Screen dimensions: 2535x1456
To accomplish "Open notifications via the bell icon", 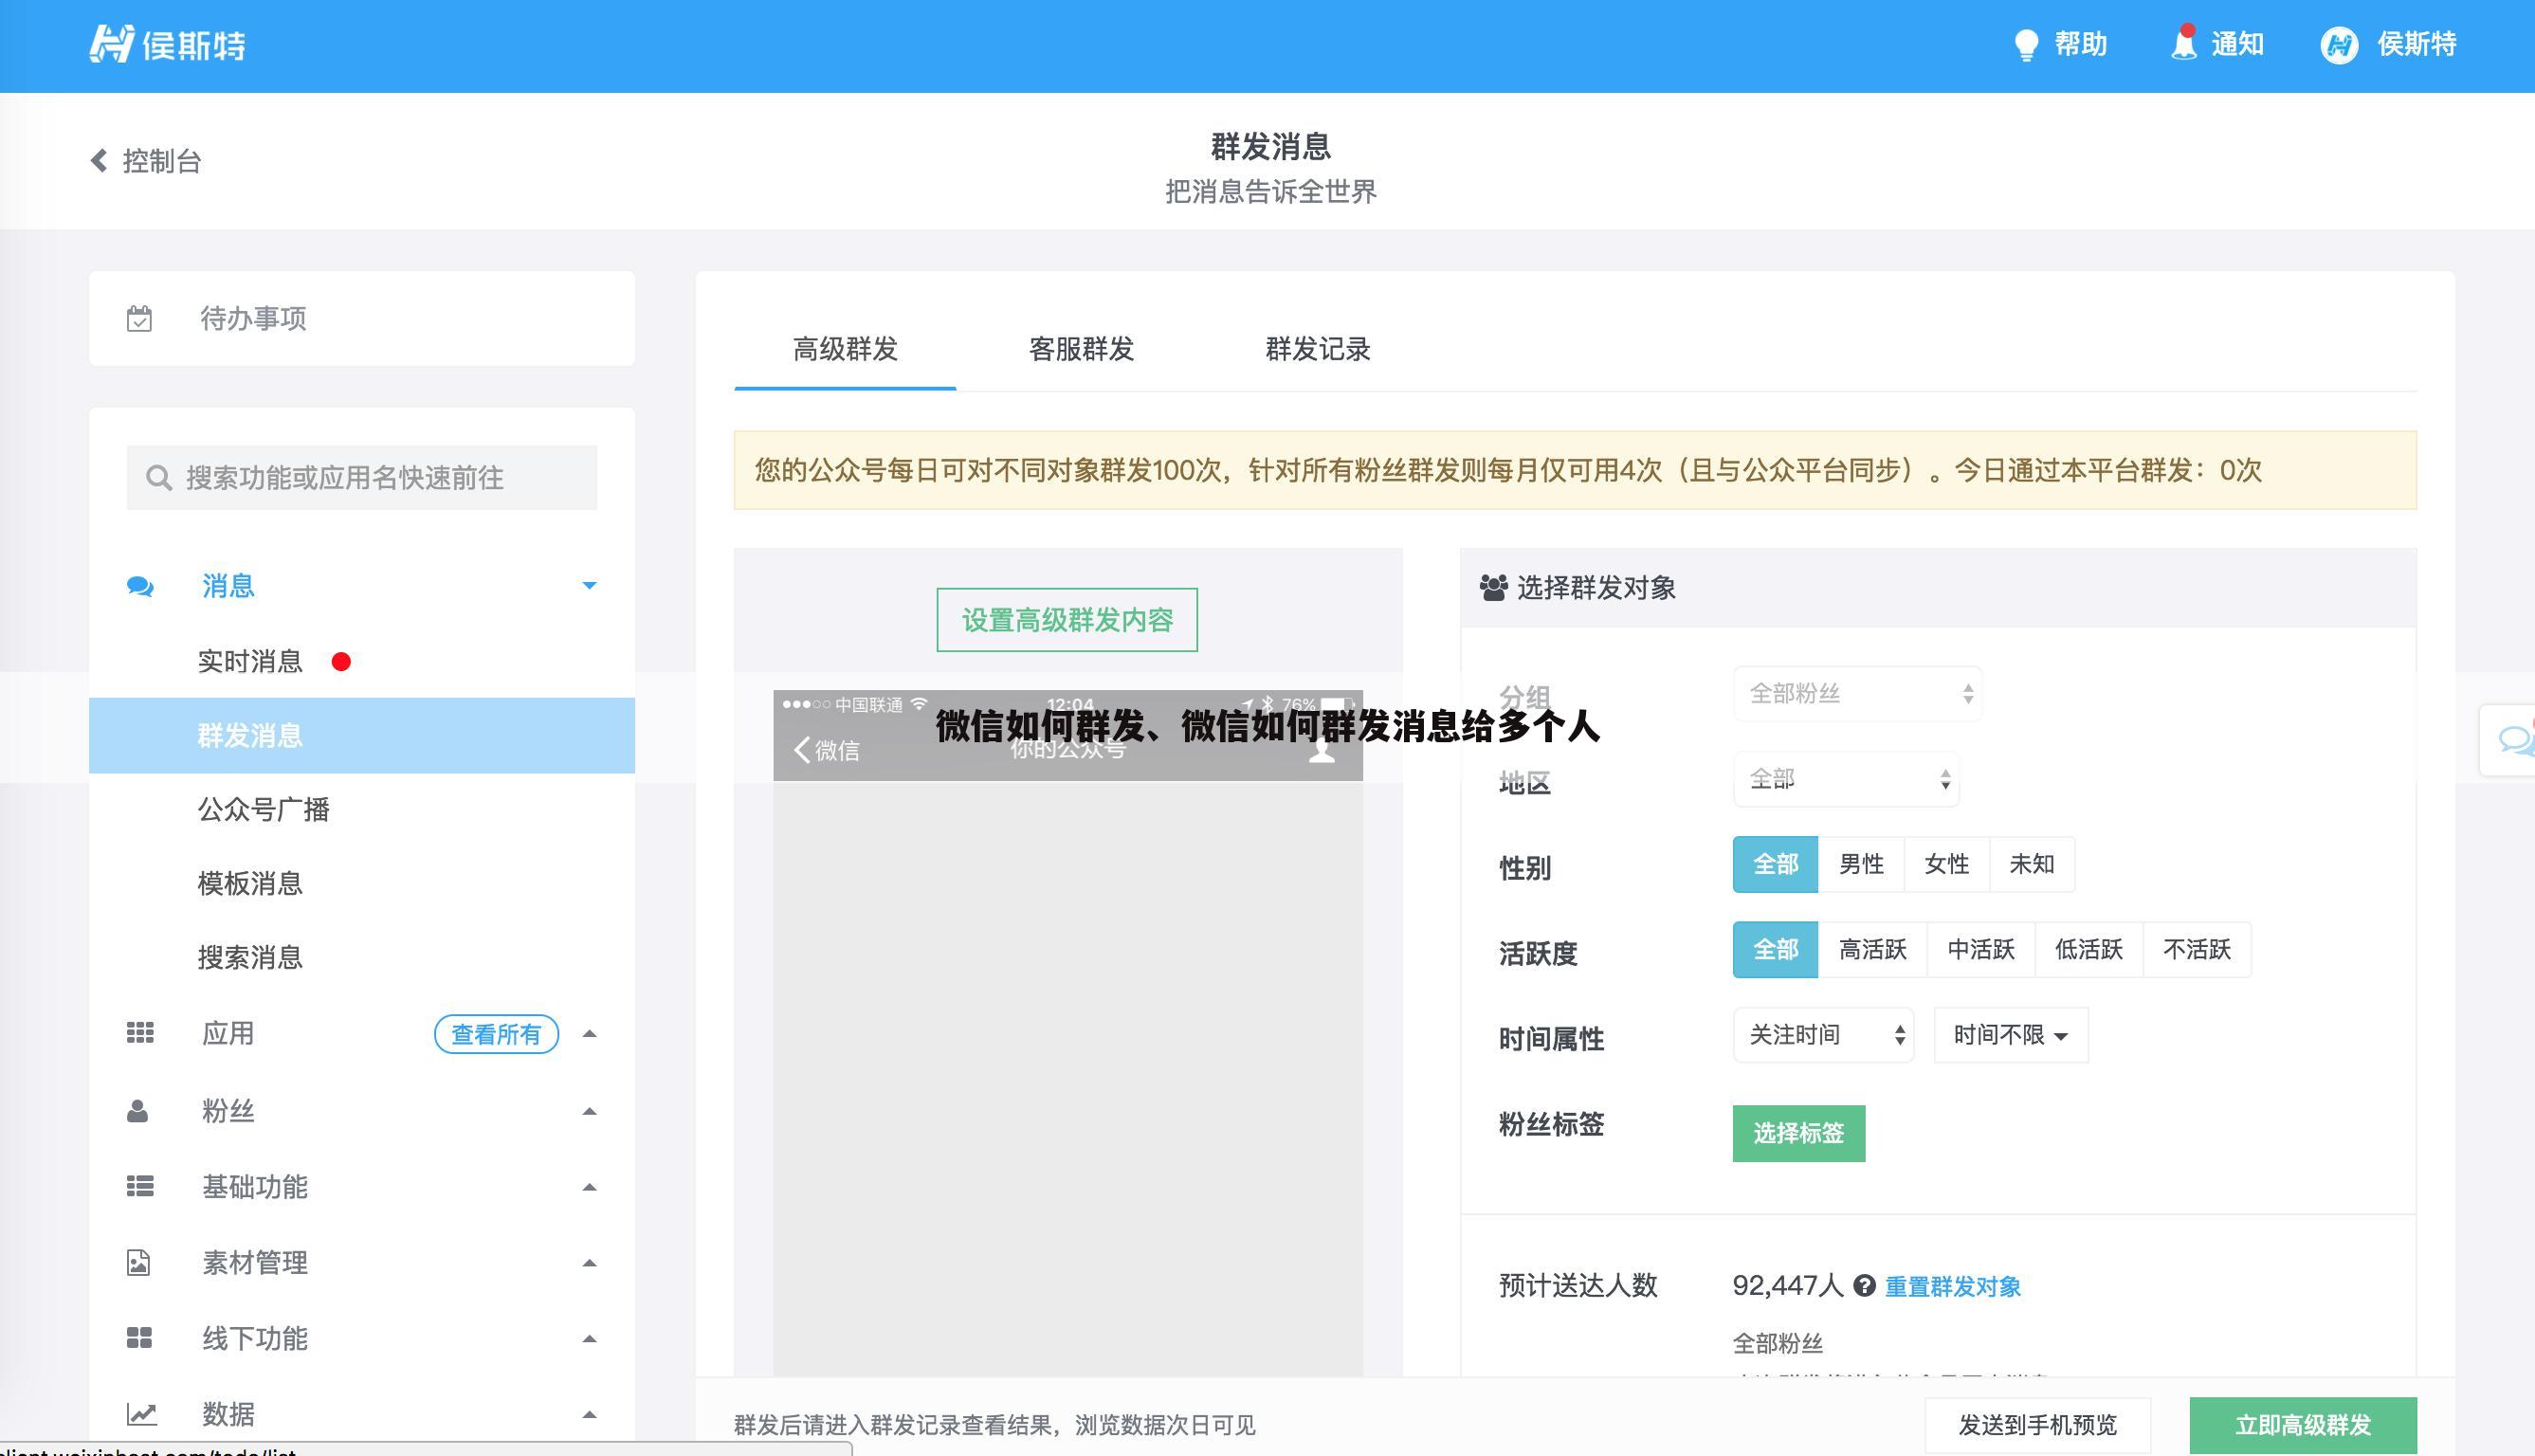I will coord(2184,43).
